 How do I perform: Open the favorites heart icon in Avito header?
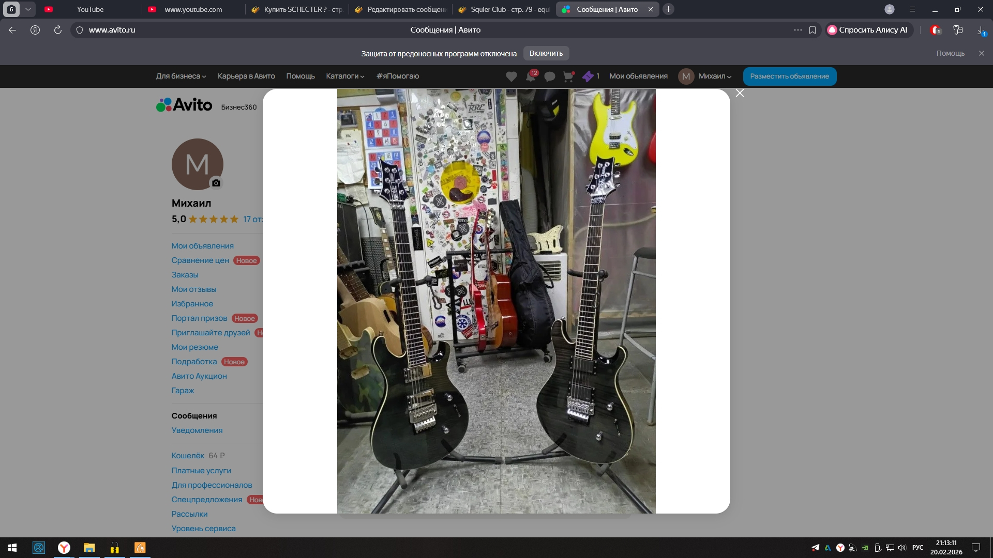[511, 76]
